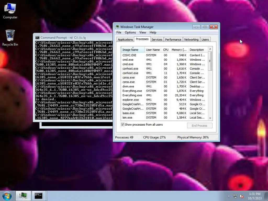Sort by Image Name column header
This screenshot has height=201, width=268.
tap(133, 49)
